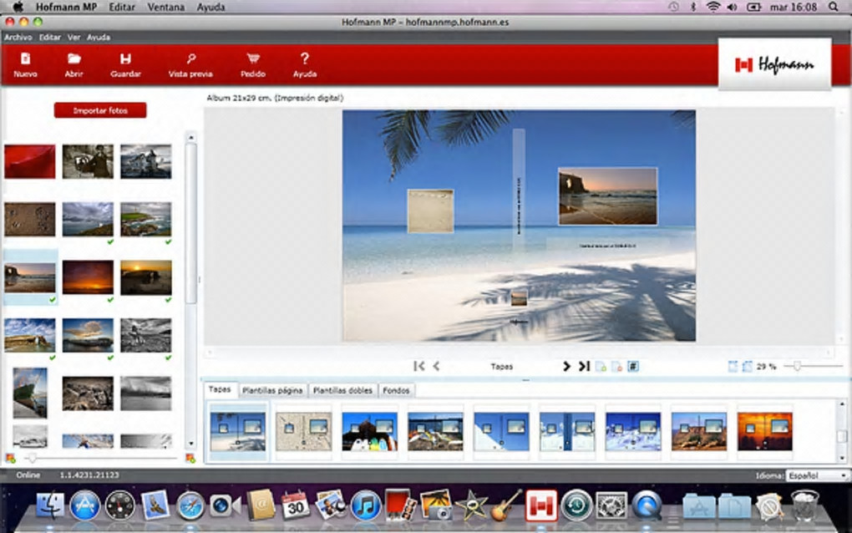Click the large thumbnails icon right of size slider
The image size is (852, 533).
190,459
